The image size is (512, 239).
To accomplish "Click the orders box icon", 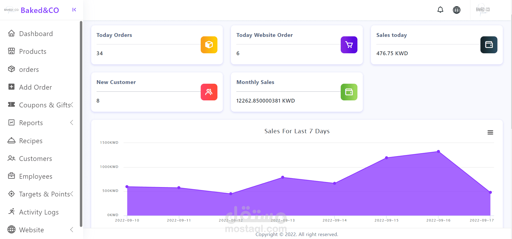I will (x=11, y=69).
